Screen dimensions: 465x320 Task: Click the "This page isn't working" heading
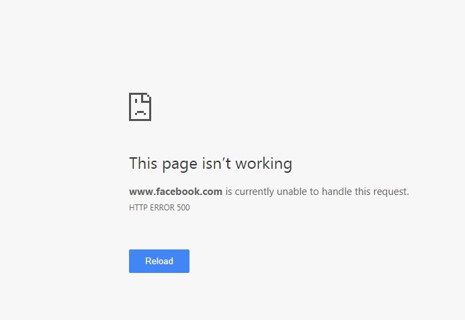pos(210,164)
